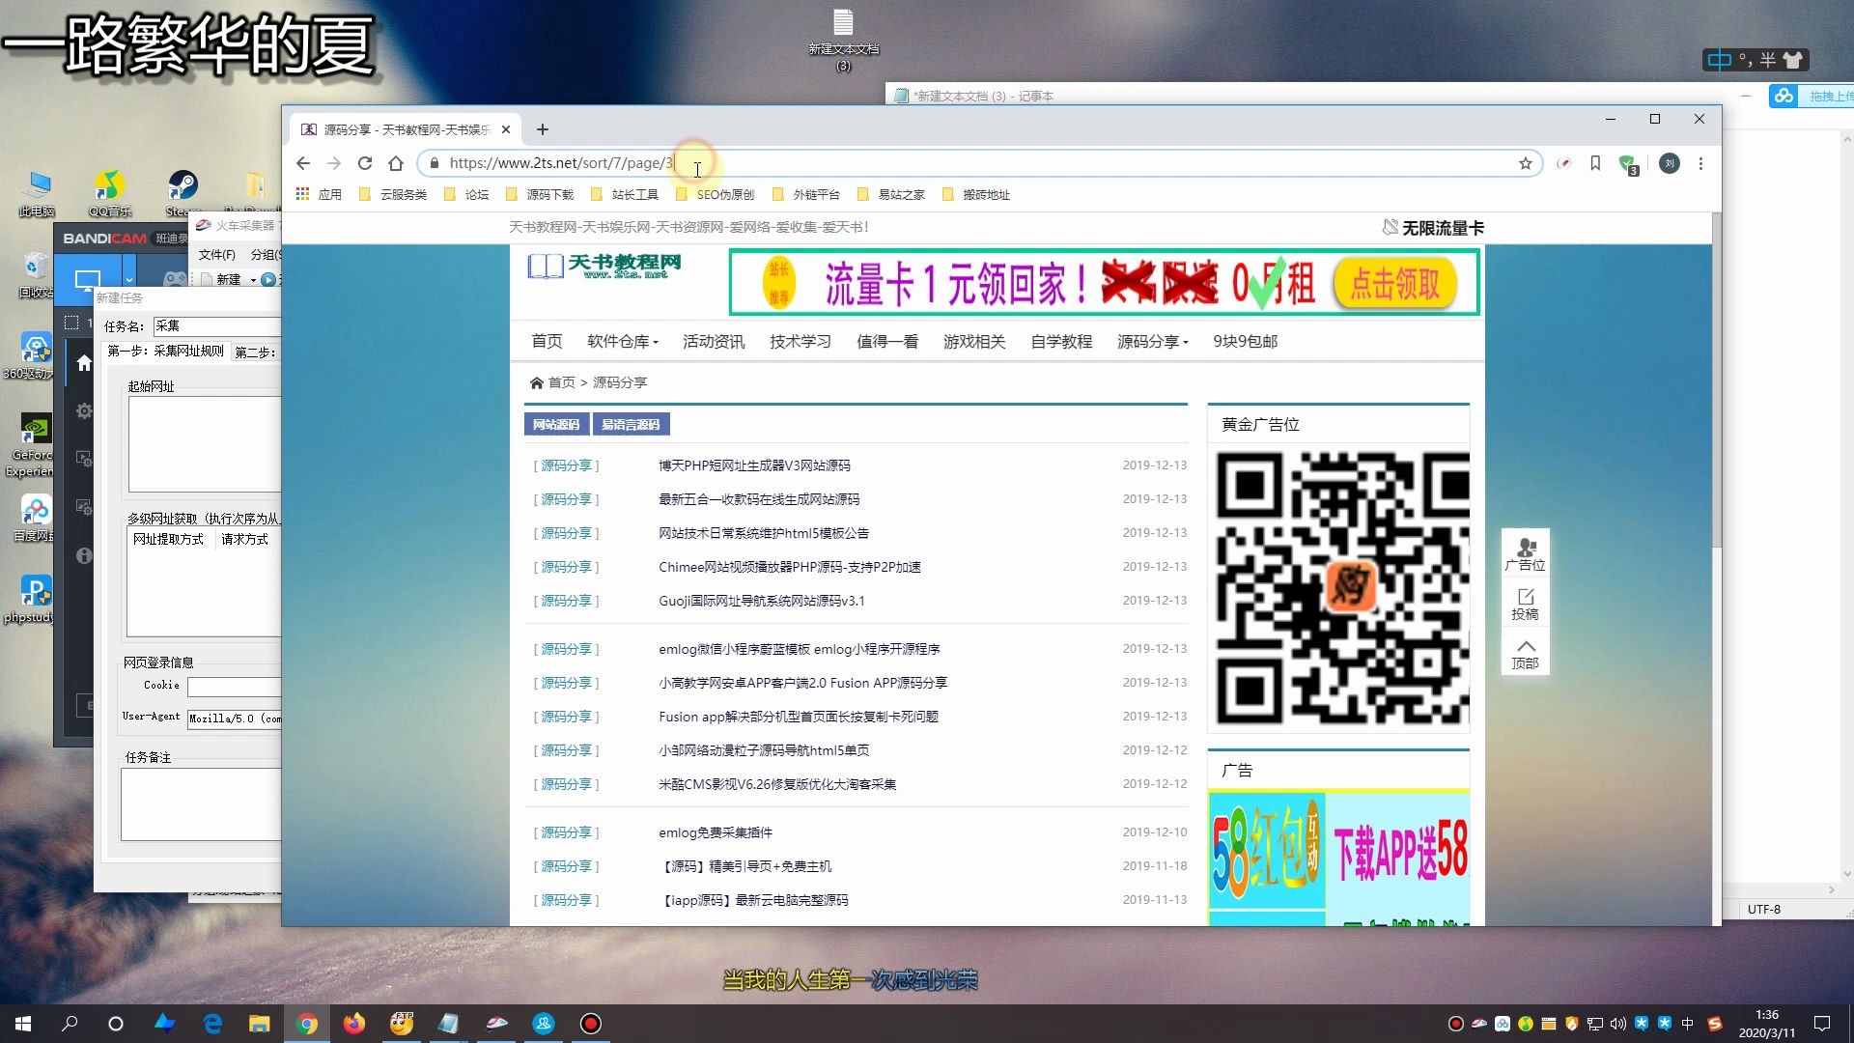Click the Chrome profile avatar
Image resolution: width=1854 pixels, height=1043 pixels.
pyautogui.click(x=1670, y=163)
